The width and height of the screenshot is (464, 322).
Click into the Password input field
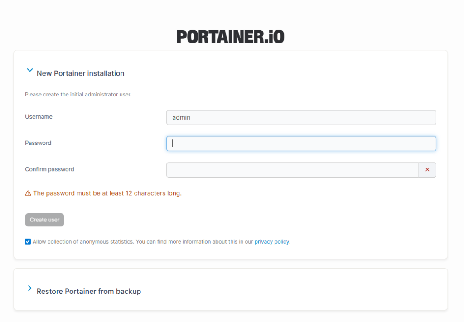point(301,144)
